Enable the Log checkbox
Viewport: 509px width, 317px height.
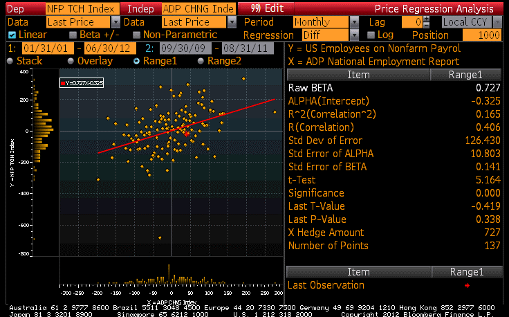(x=371, y=35)
